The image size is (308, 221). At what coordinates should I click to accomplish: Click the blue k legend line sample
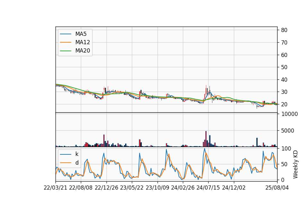click(x=65, y=154)
